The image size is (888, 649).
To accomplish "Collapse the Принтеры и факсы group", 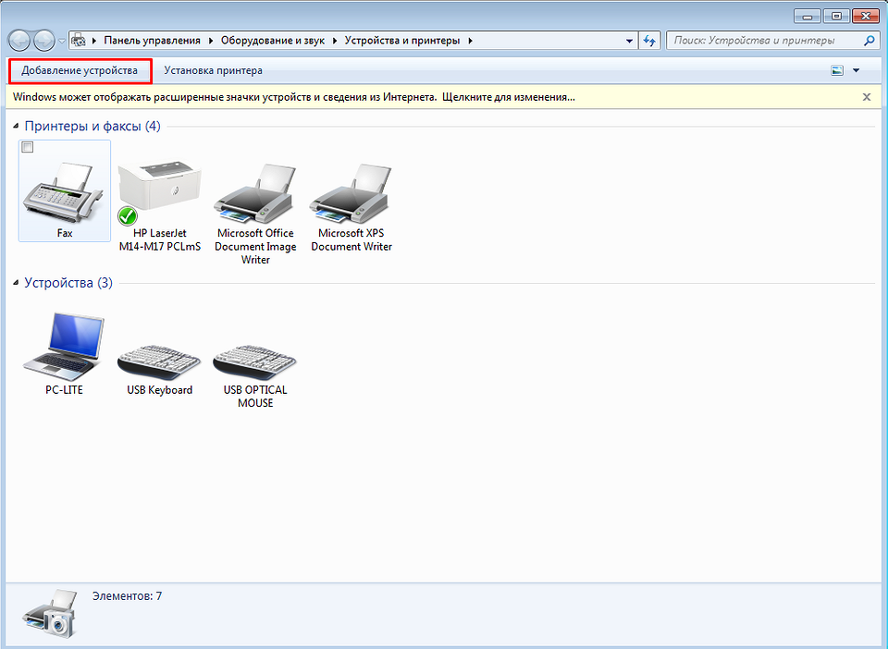I will pos(17,126).
